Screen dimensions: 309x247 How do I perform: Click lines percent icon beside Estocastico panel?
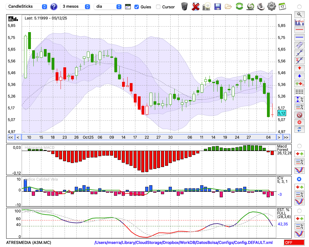pyautogui.click(x=299, y=226)
